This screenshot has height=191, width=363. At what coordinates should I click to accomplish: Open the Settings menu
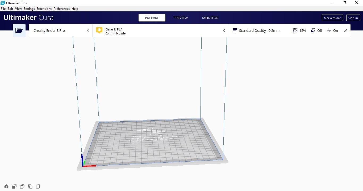(29, 9)
